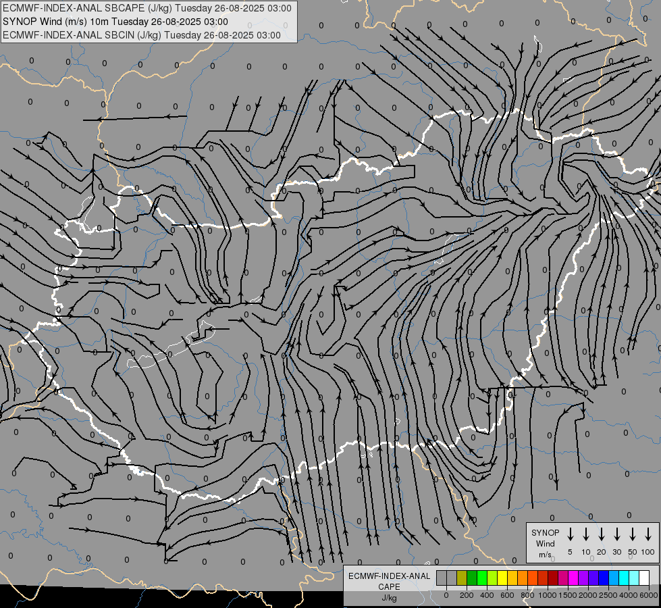Pick the dark green CAPE swatch after 200
661x608 pixels.
pyautogui.click(x=472, y=578)
